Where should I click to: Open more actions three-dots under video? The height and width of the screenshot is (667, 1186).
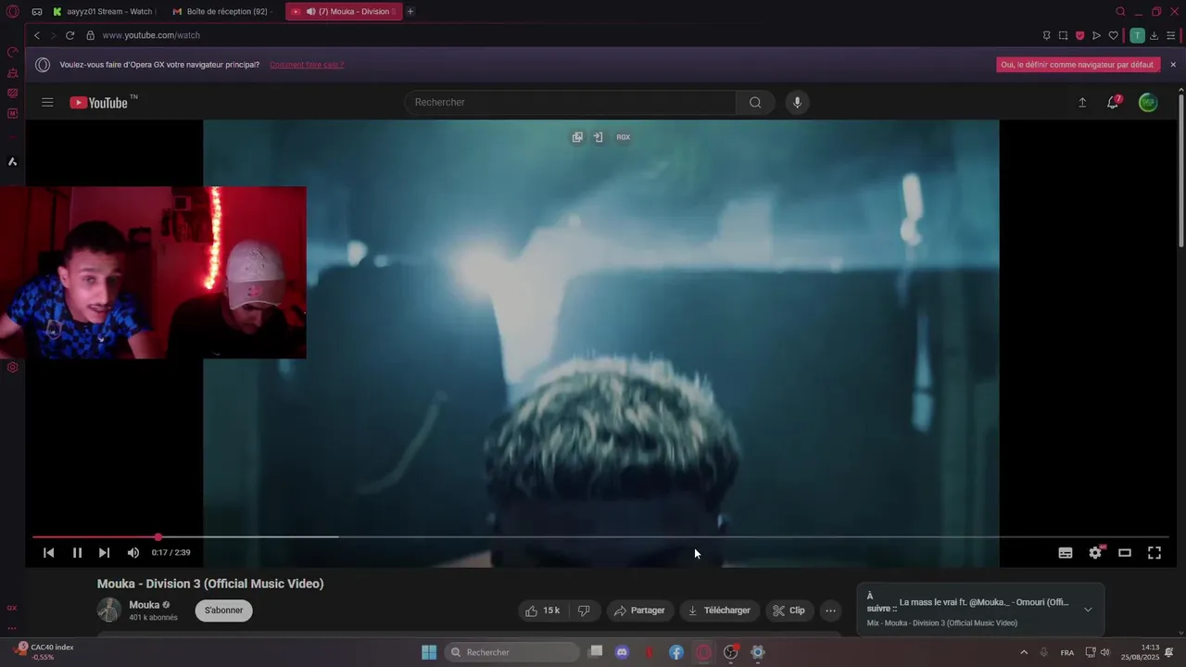click(x=830, y=610)
